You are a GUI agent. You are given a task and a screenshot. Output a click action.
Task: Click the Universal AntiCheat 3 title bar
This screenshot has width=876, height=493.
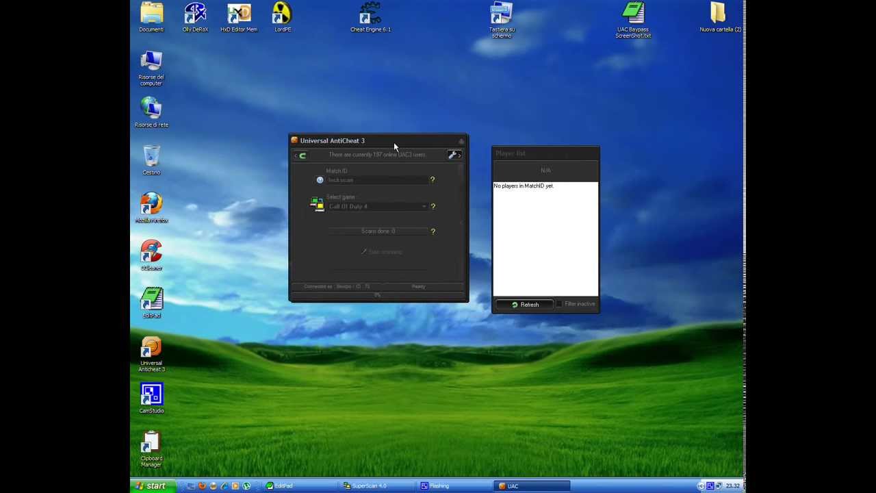(378, 140)
